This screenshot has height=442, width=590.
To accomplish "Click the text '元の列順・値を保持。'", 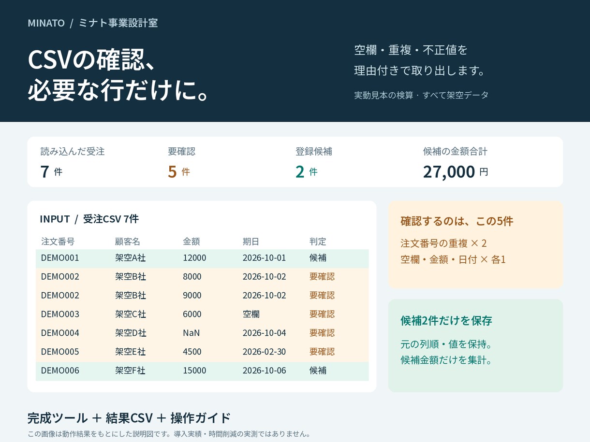I will (446, 344).
